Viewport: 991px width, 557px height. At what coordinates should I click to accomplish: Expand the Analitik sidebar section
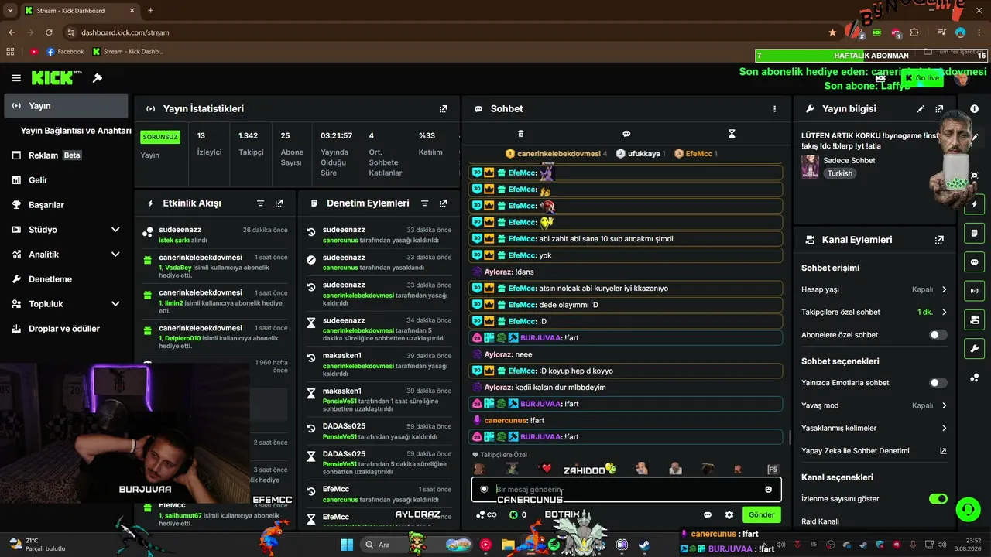tap(115, 255)
